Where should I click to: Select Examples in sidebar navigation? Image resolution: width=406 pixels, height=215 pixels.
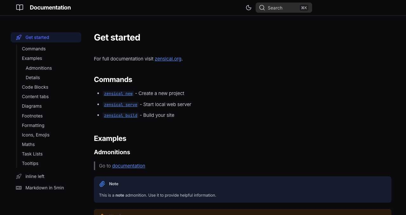click(x=32, y=58)
